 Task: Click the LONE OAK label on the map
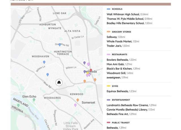(60, 13)
